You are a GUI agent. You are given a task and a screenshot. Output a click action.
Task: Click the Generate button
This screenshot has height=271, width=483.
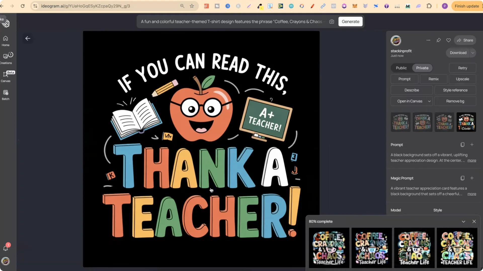(x=350, y=22)
